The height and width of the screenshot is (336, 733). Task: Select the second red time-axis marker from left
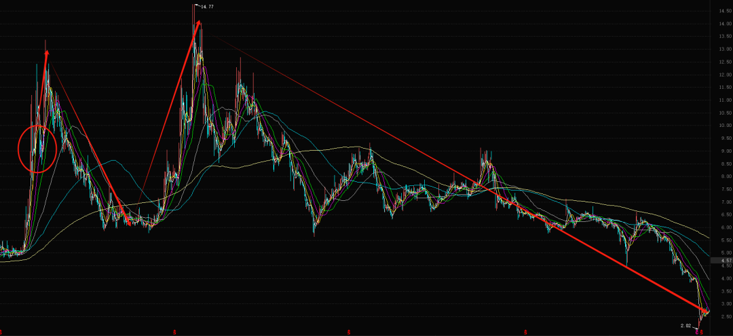tap(175, 333)
